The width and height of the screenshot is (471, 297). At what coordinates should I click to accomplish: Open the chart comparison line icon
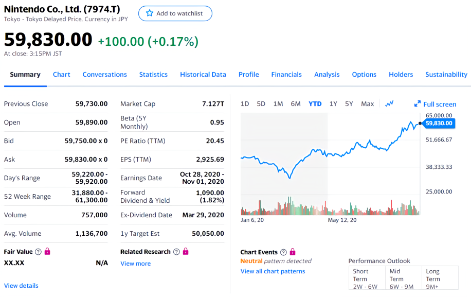pyautogui.click(x=389, y=103)
